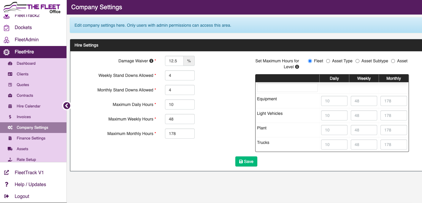The height and width of the screenshot is (203, 422).
Task: Click Plant row Monthly hours field
Action: point(394,130)
